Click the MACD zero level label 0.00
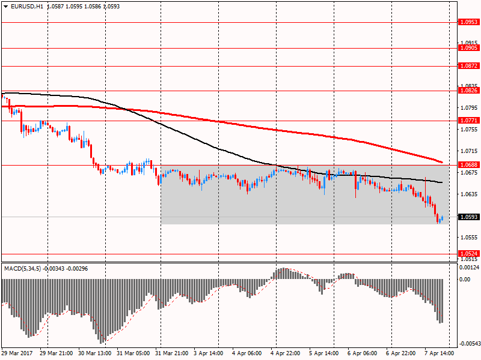 [x=465, y=279]
